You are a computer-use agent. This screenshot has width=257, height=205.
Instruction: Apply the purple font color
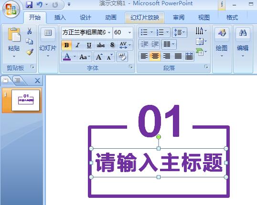[x=67, y=57]
